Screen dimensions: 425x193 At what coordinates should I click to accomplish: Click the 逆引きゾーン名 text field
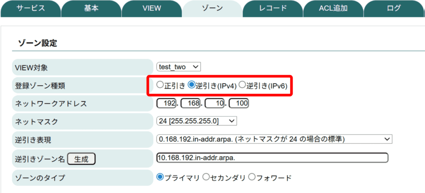coord(272,158)
